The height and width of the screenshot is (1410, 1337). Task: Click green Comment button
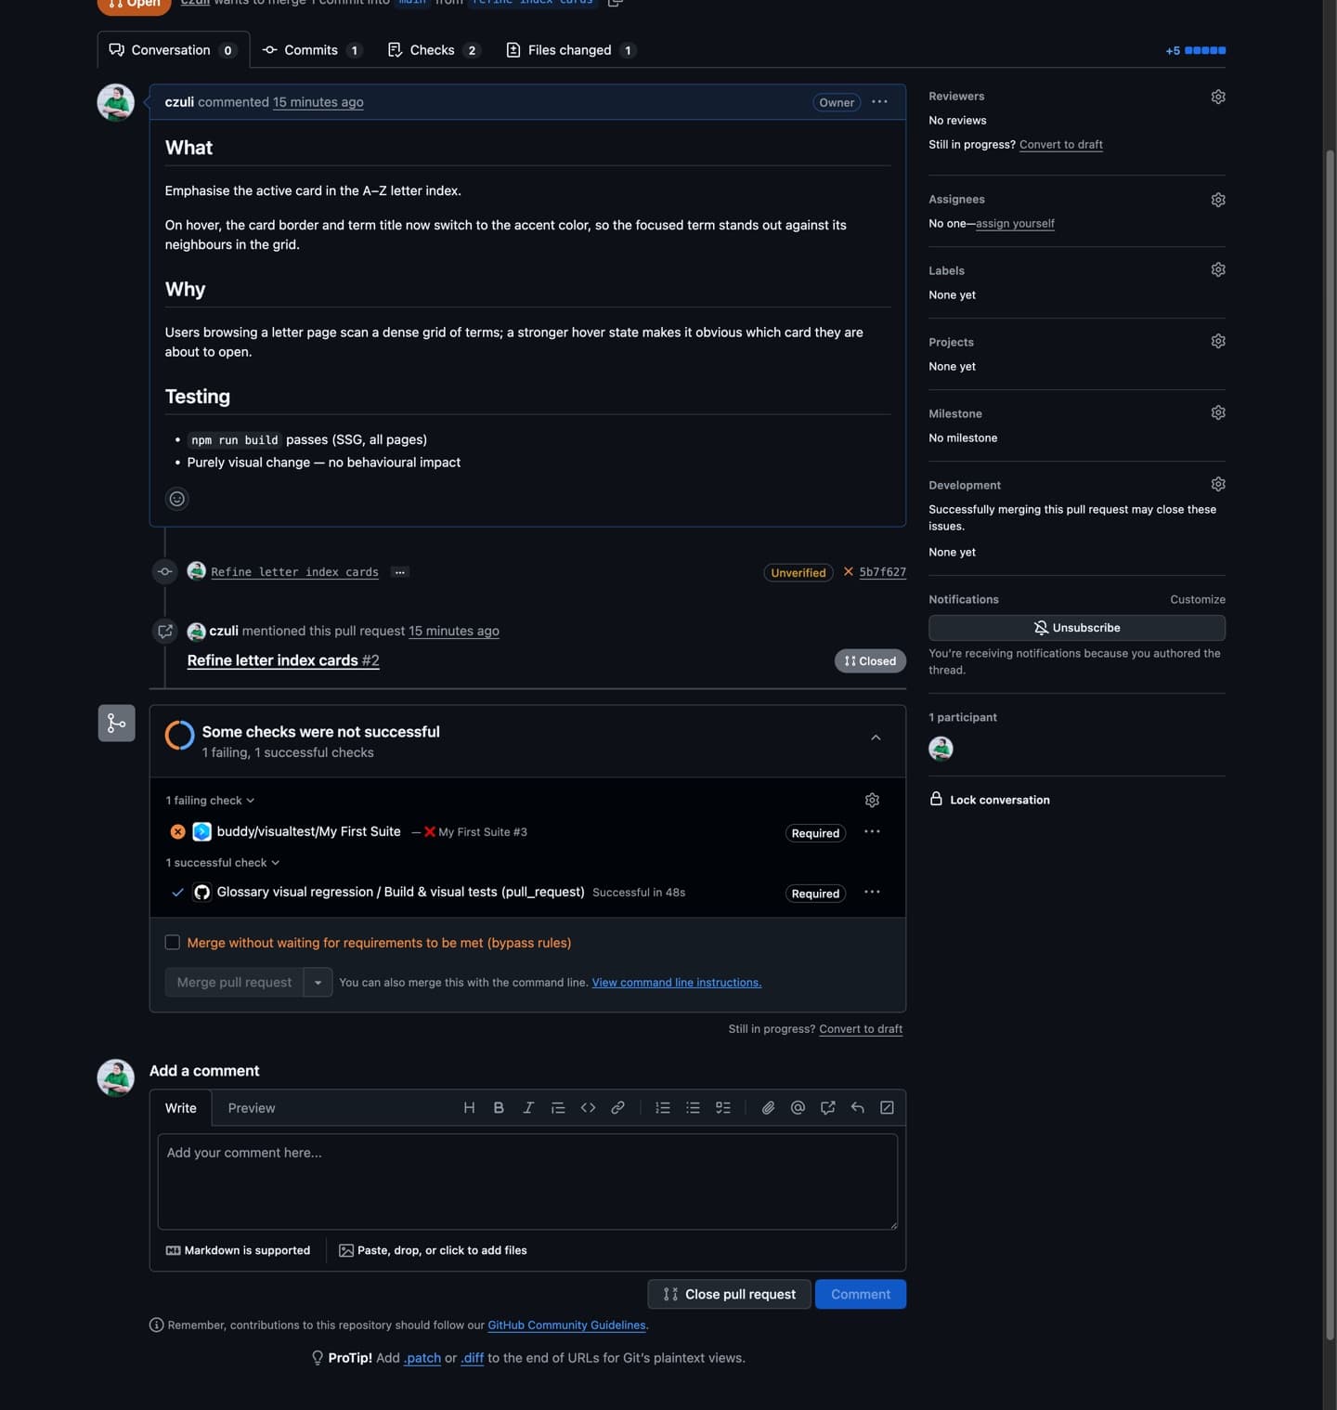click(861, 1294)
